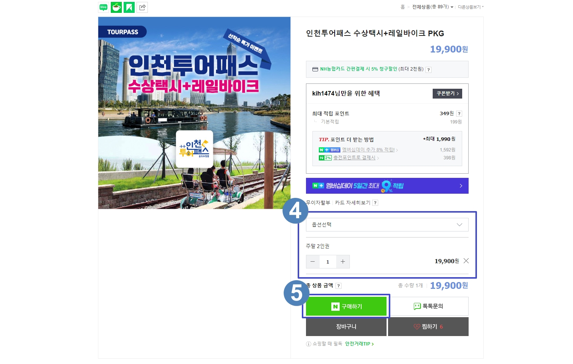Click the 찜하기 heart button
Viewport: 573px width, 364px height.
pos(429,327)
